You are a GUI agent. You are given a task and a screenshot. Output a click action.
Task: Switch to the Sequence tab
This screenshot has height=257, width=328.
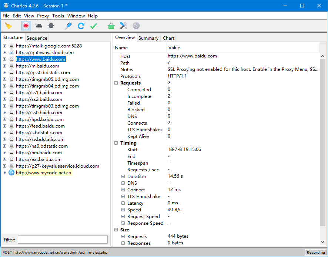[37, 38]
